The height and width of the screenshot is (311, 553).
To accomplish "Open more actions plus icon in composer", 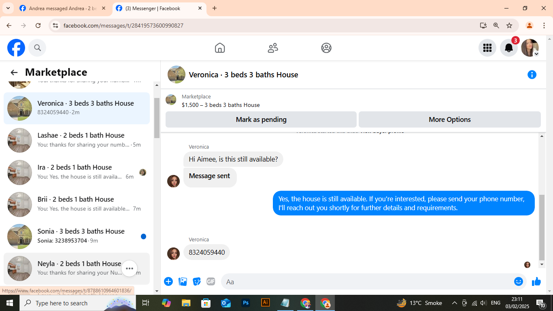I will point(168,281).
